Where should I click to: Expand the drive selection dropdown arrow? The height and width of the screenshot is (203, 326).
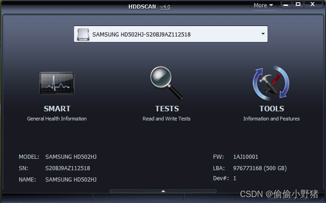tap(263, 34)
